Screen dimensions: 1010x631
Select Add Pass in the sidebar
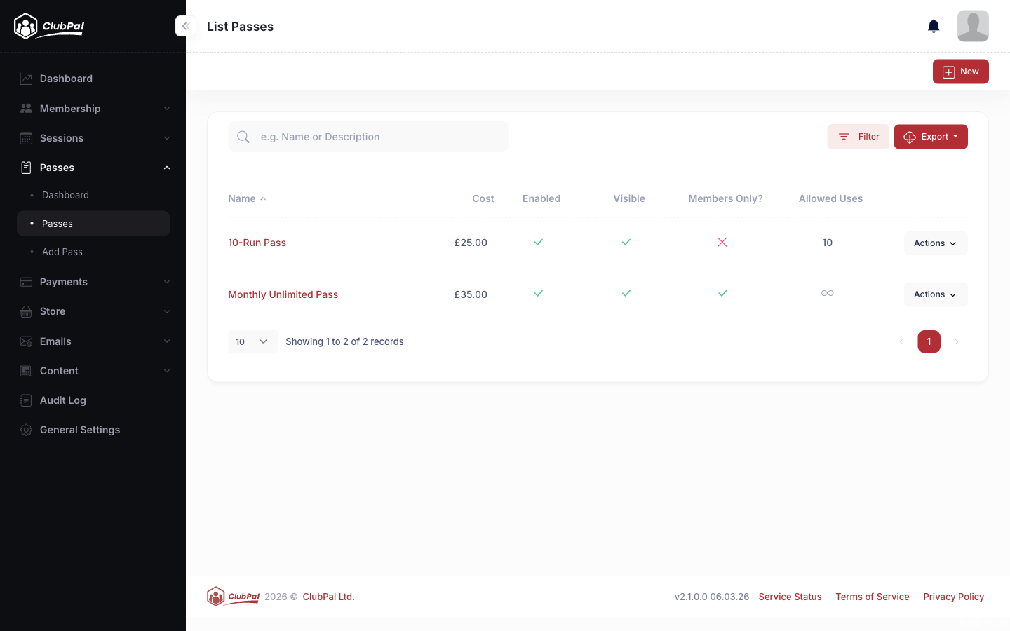[x=62, y=252]
